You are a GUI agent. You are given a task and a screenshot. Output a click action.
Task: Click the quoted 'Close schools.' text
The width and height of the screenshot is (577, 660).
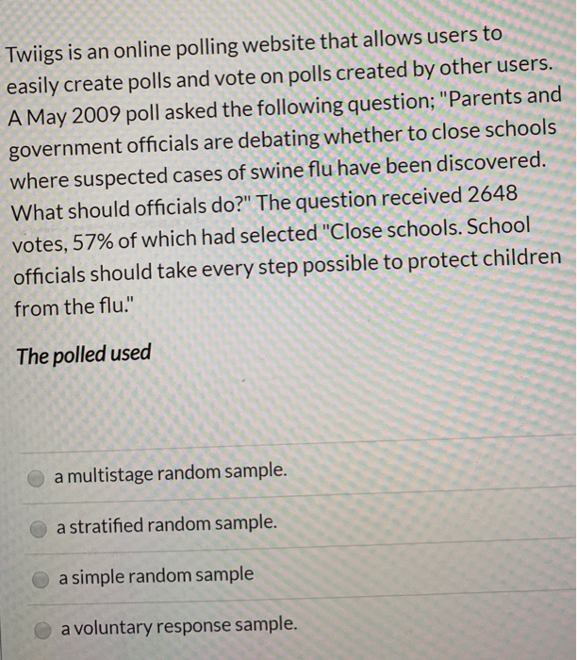(x=392, y=230)
